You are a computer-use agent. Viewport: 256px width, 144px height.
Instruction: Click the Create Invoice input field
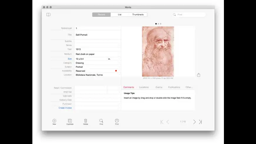(97, 108)
